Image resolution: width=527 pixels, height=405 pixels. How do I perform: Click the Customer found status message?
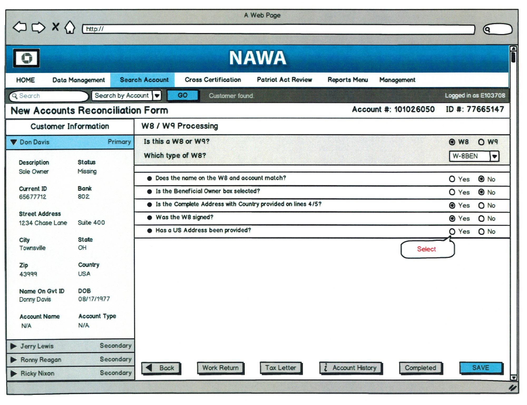[231, 96]
